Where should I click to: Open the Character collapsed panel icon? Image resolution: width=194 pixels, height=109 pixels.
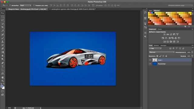(145, 33)
